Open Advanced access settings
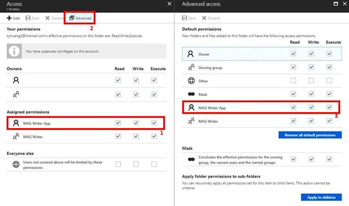The image size is (349, 206). (x=80, y=18)
